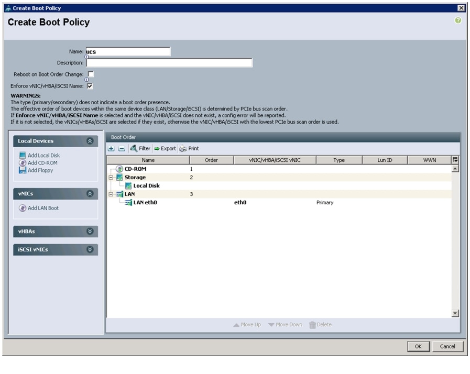Click the WWN column header
The image size is (470, 374).
pyautogui.click(x=430, y=160)
